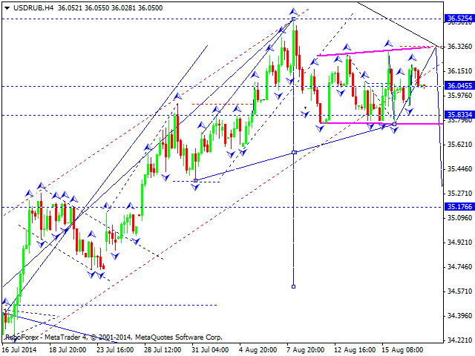Click the 16 Jul 2014 date label
This screenshot has height=356, width=475.
click(x=20, y=349)
